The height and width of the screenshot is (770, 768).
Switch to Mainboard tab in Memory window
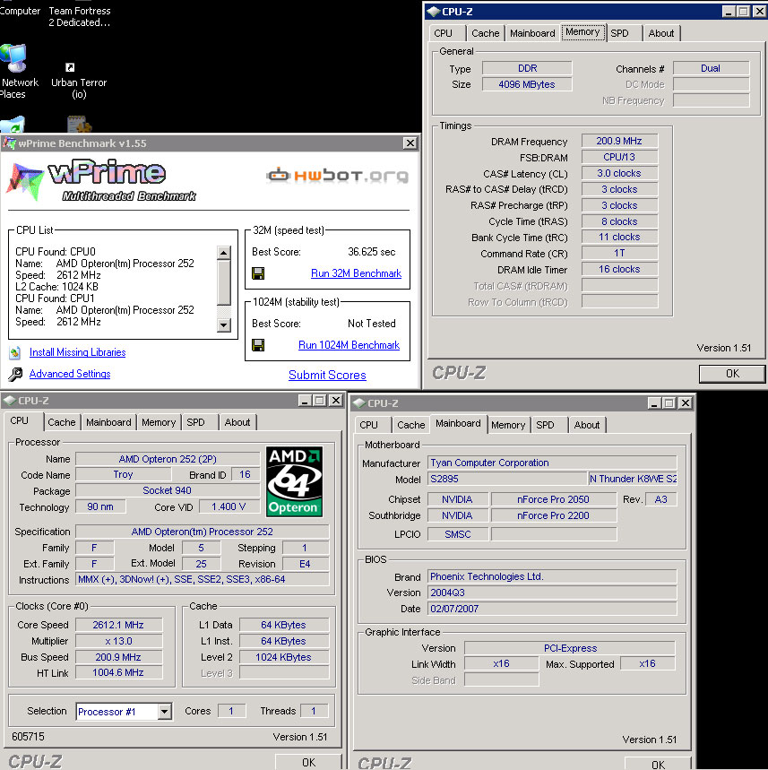tap(532, 33)
